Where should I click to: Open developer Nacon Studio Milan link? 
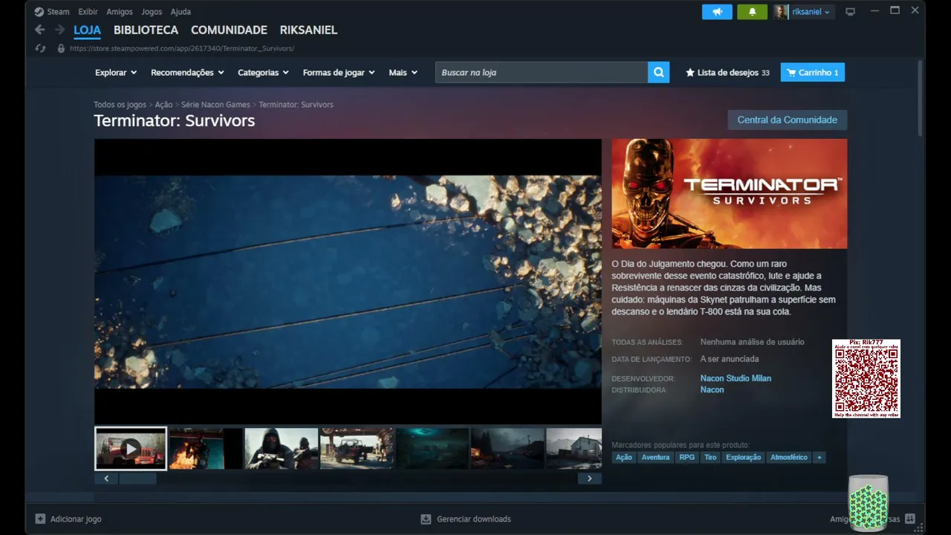click(736, 378)
